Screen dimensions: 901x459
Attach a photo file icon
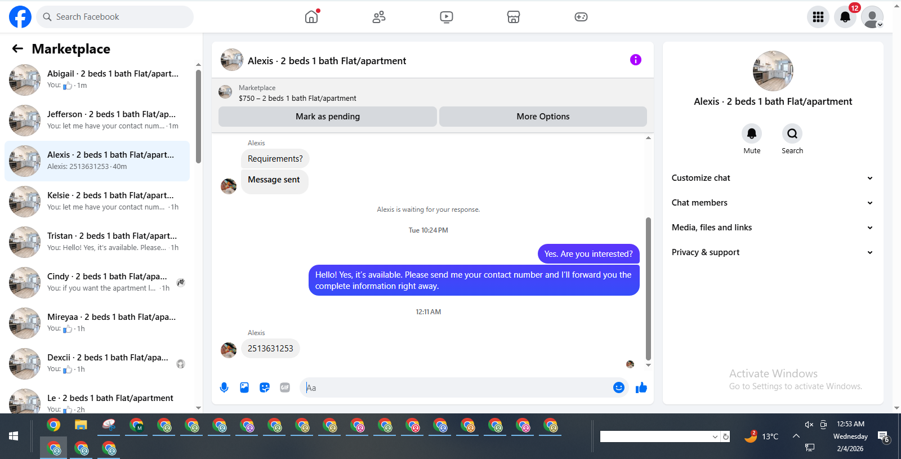pos(244,387)
